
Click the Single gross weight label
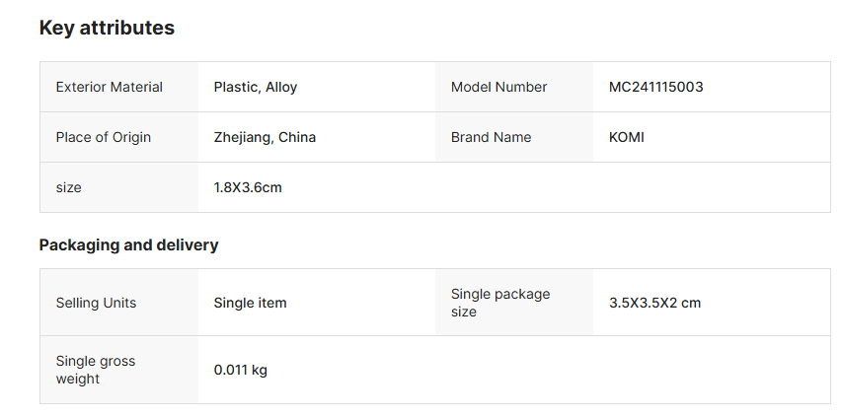pos(96,370)
